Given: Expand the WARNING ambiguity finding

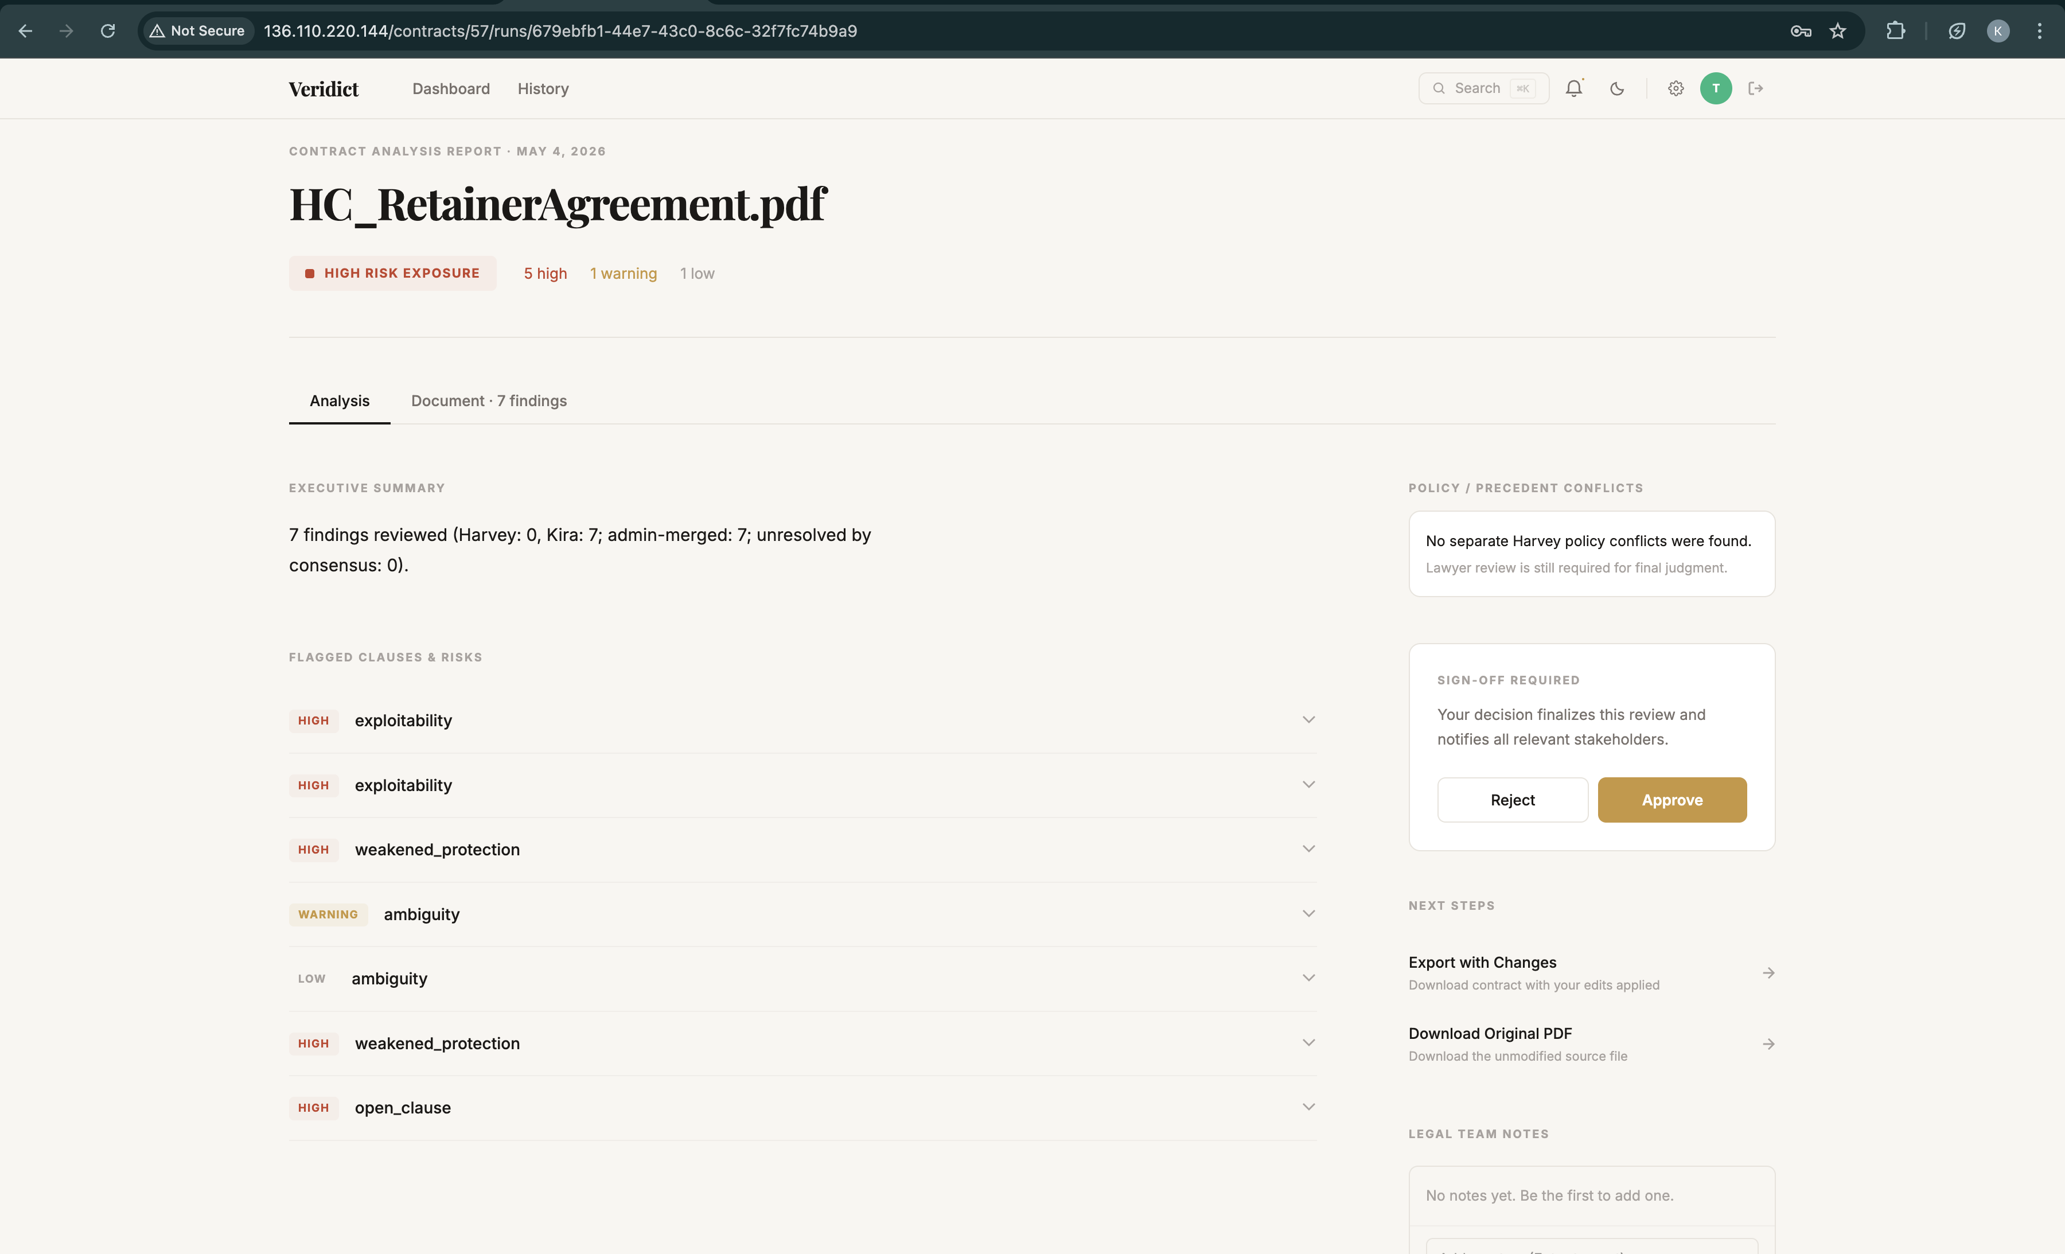Looking at the screenshot, I should click(803, 914).
